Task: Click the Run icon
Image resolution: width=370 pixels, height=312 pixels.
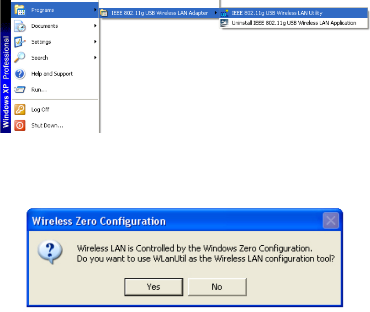Action: click(x=20, y=90)
